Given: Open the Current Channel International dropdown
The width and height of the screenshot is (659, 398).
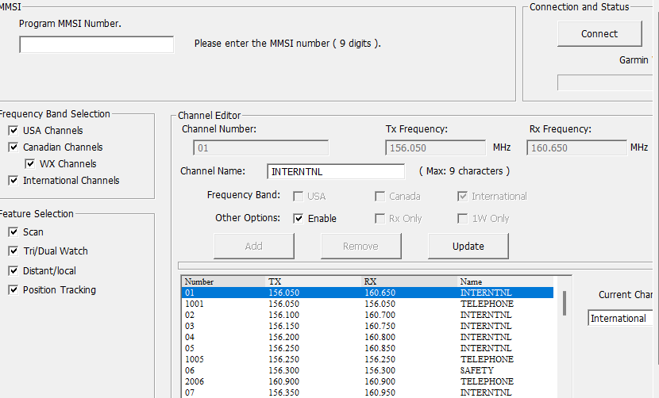Looking at the screenshot, I should pyautogui.click(x=622, y=318).
